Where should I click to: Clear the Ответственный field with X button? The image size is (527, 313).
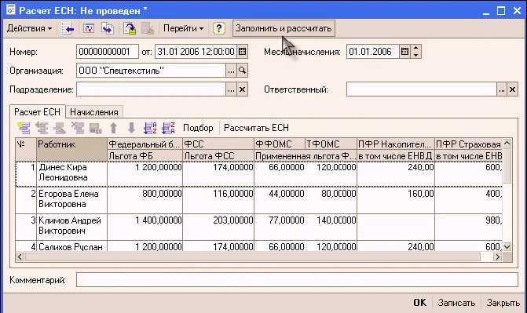coord(512,89)
